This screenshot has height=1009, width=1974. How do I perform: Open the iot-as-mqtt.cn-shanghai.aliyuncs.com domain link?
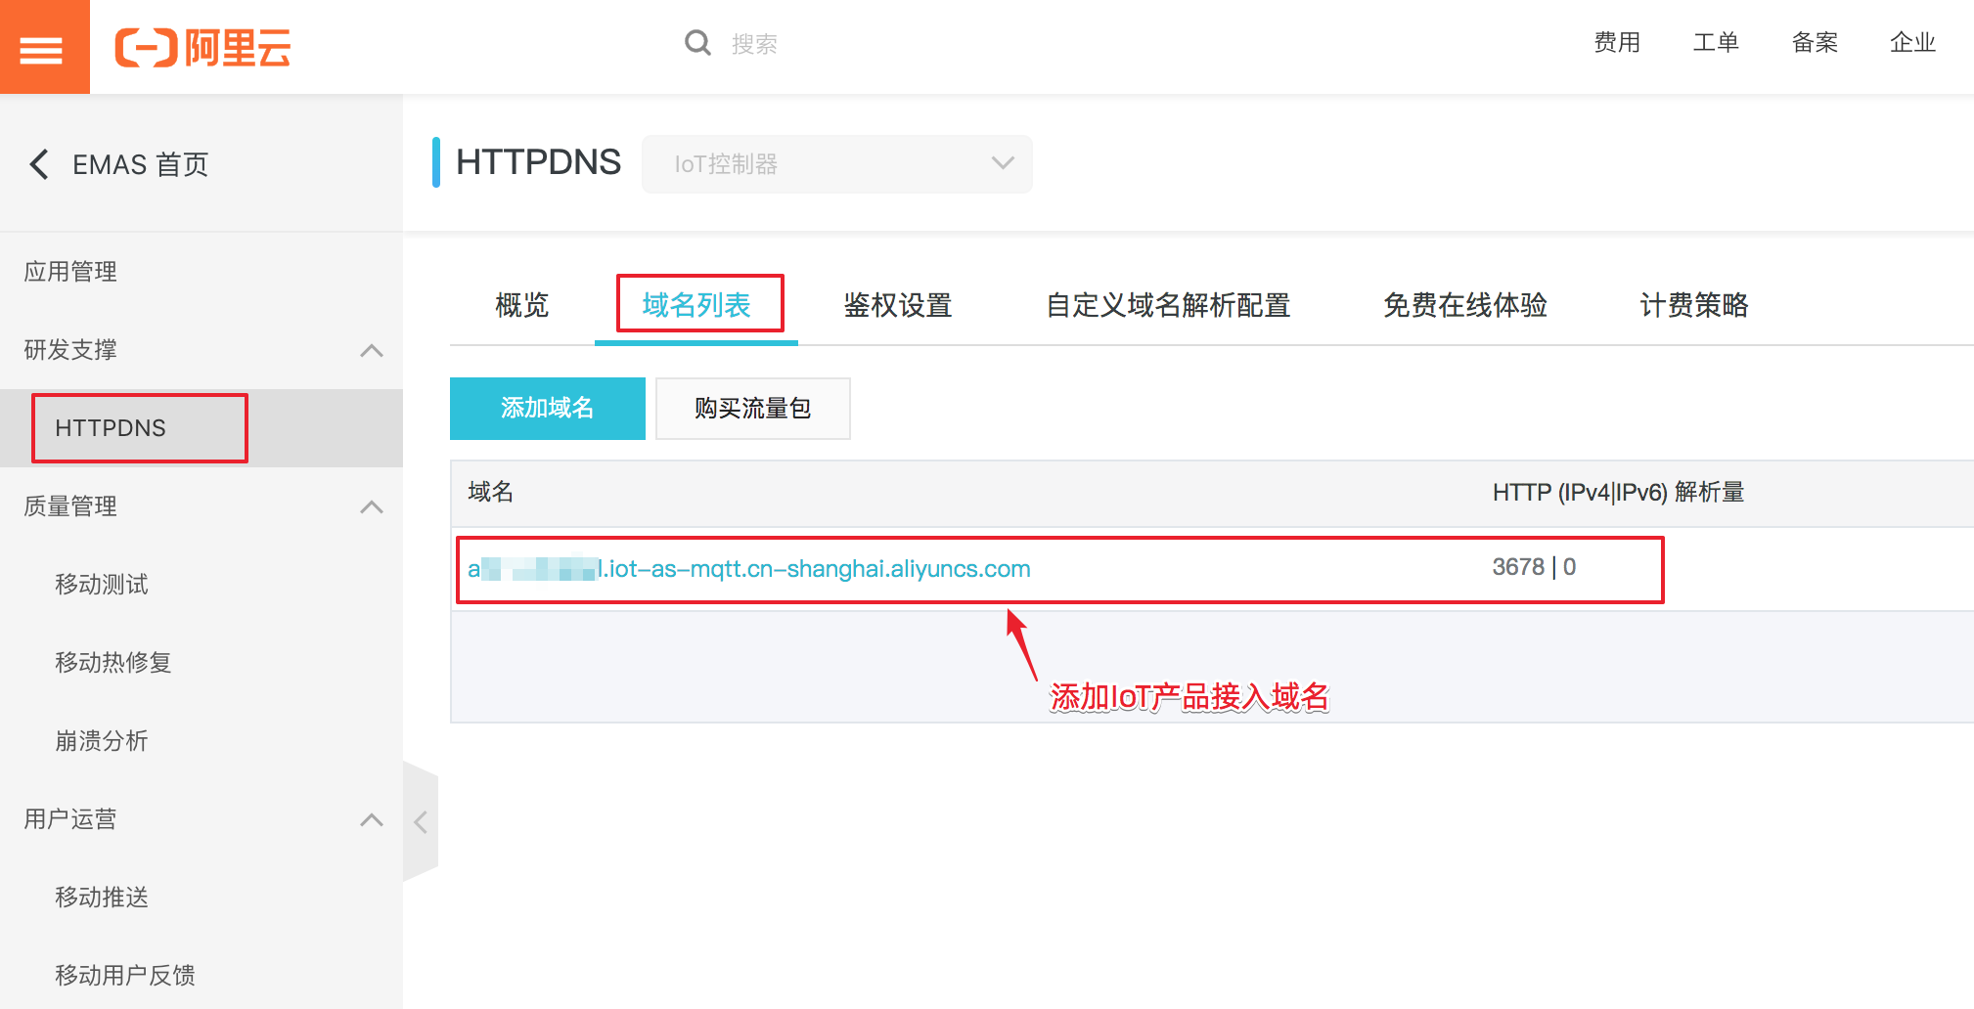pos(749,569)
